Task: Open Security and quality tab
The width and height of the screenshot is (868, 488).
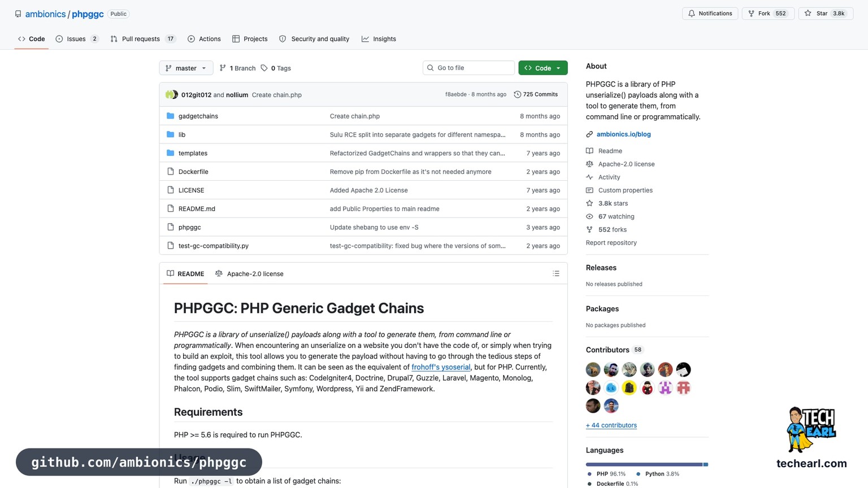Action: (x=314, y=39)
